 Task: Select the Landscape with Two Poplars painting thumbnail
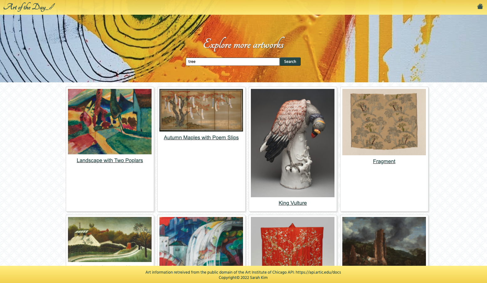pos(110,121)
